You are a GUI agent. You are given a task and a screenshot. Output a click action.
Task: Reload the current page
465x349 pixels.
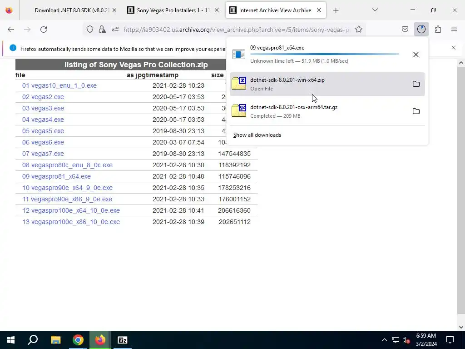pos(44,30)
